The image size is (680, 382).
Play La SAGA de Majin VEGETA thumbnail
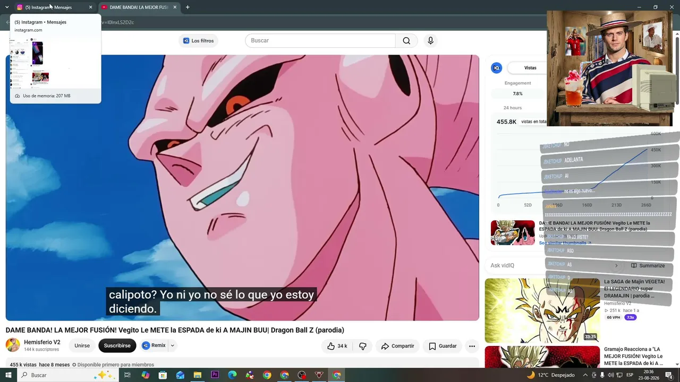click(542, 310)
